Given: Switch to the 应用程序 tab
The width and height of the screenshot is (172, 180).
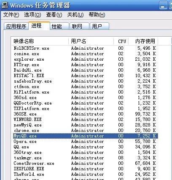Looking at the screenshot, I should point(16,26).
